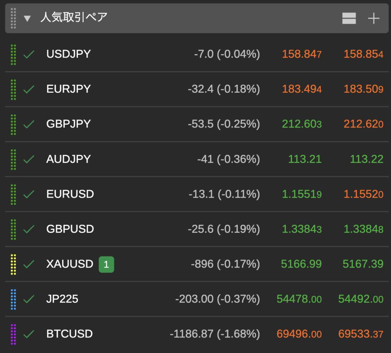Click the panel drag handle beside 人気取引ペア
This screenshot has width=391, height=353.
(x=13, y=18)
